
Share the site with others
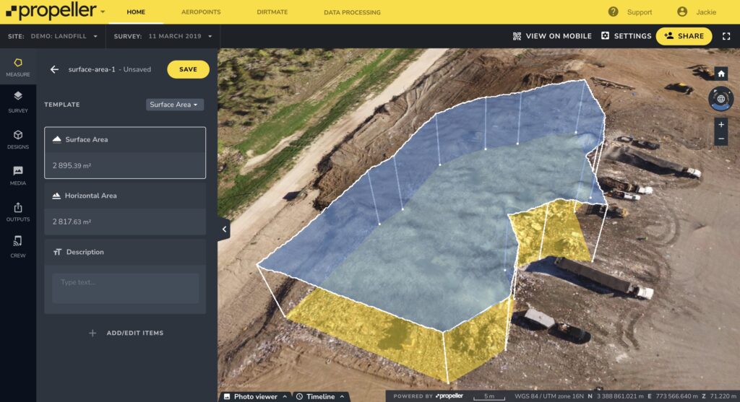pyautogui.click(x=684, y=36)
